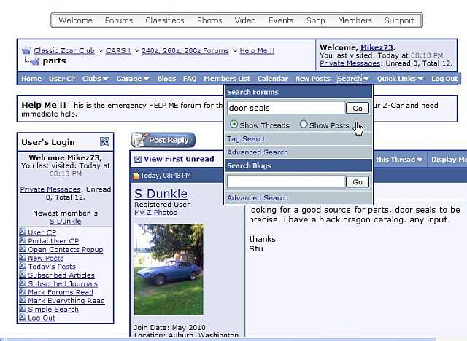Click Go next to the door seals search
The height and width of the screenshot is (341, 467).
(x=358, y=108)
